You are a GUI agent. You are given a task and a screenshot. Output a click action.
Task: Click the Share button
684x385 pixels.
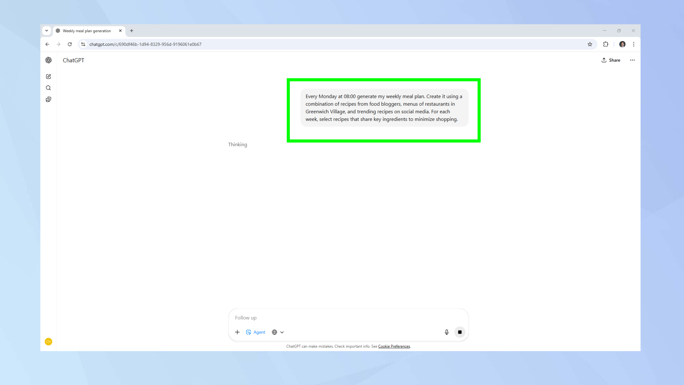(610, 60)
